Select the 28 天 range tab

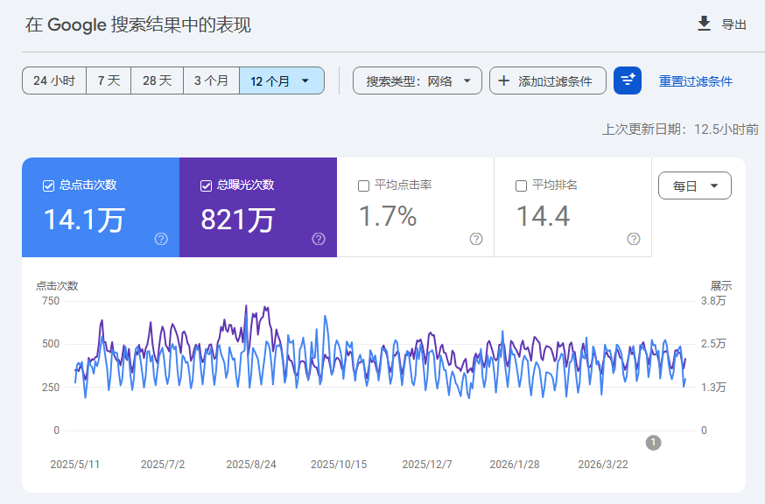tap(157, 80)
